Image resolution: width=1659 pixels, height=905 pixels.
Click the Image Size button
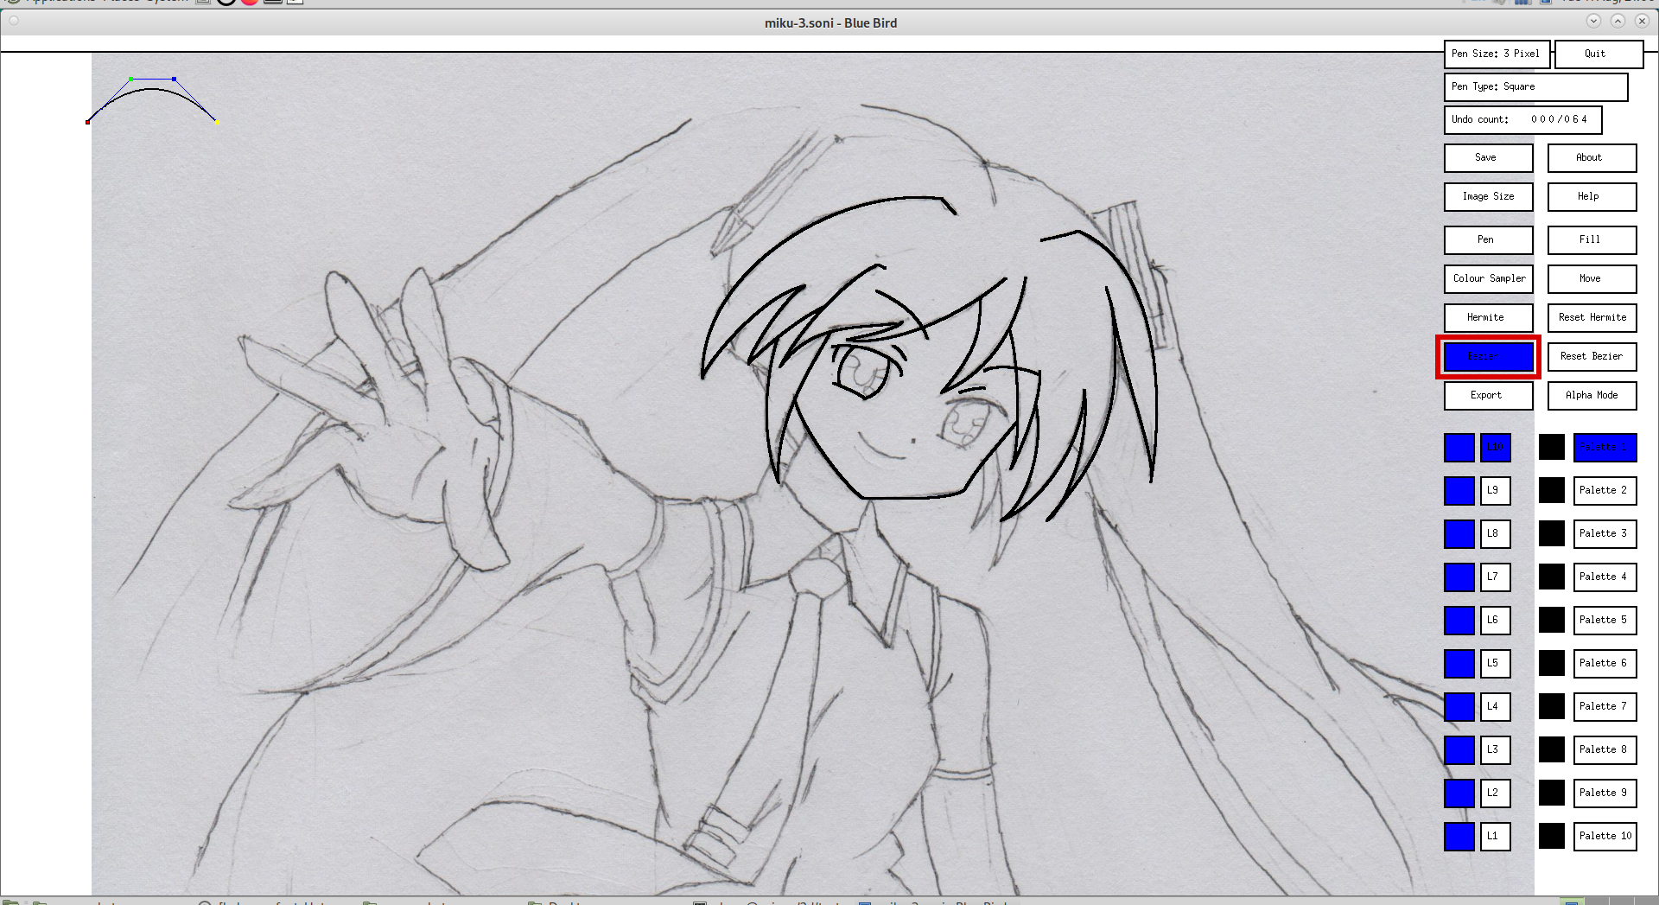pyautogui.click(x=1488, y=197)
